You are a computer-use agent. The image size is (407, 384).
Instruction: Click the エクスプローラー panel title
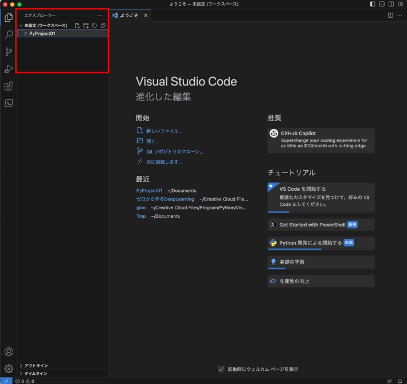[40, 15]
